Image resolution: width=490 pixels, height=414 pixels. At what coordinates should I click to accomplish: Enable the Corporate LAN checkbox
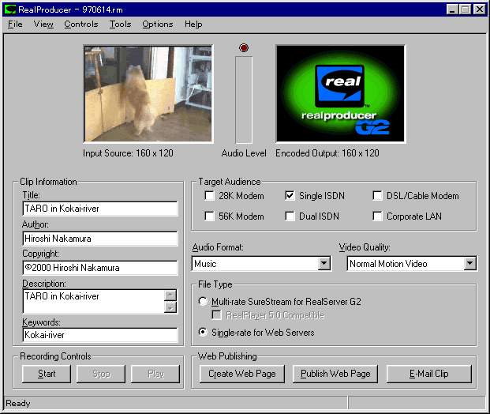pos(377,216)
